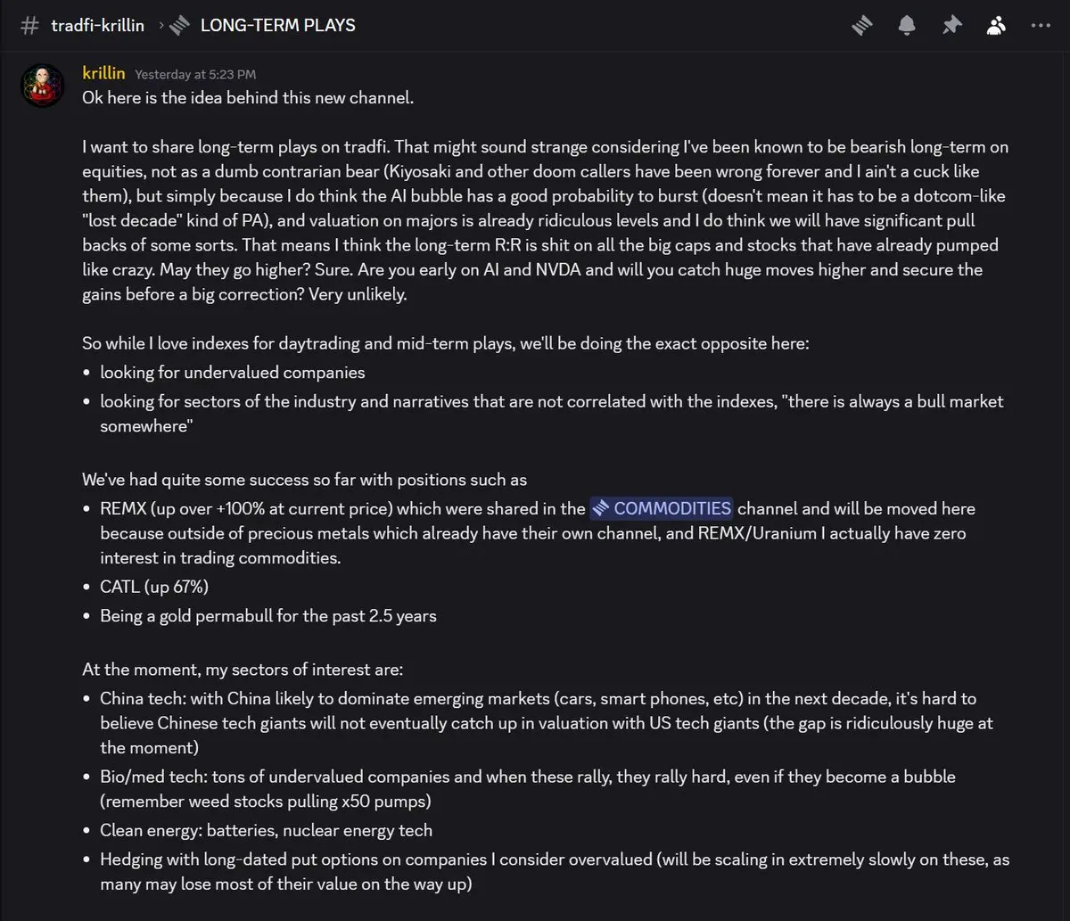Click the 'Being a gold permabull' bullet
The width and height of the screenshot is (1070, 921).
(x=268, y=615)
